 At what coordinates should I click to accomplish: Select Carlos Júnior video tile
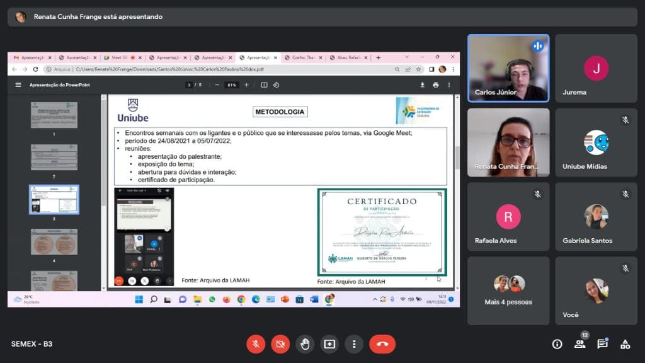[x=508, y=68]
